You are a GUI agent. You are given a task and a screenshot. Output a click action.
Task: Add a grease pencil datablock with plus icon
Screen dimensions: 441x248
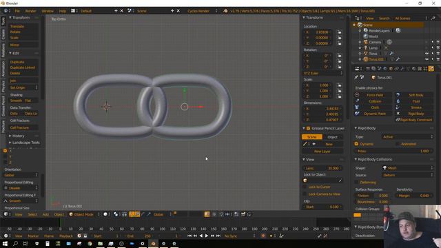[314, 144]
